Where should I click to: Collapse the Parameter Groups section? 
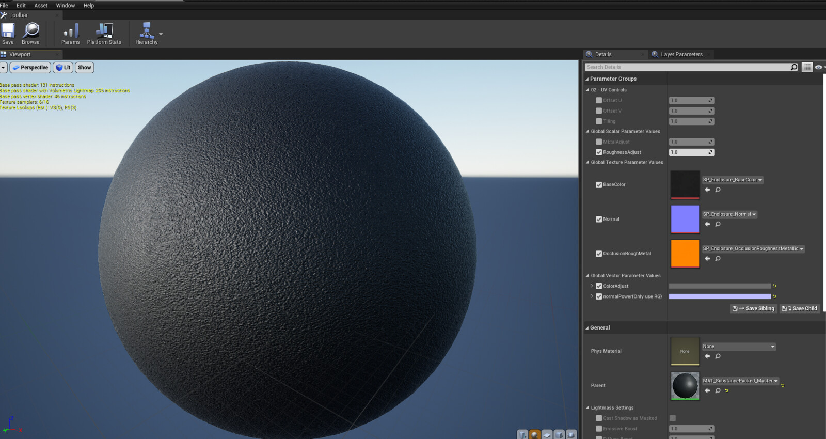click(x=587, y=79)
